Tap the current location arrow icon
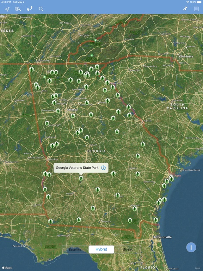The width and height of the screenshot is (203, 271). (7, 9)
